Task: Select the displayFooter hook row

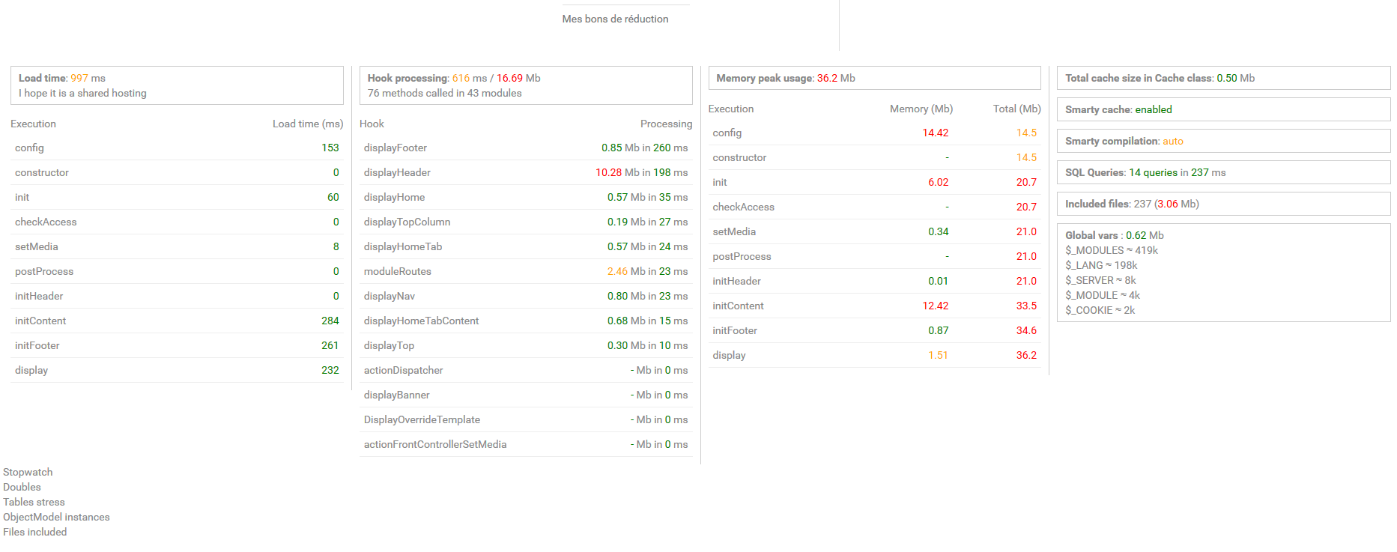Action: tap(526, 148)
